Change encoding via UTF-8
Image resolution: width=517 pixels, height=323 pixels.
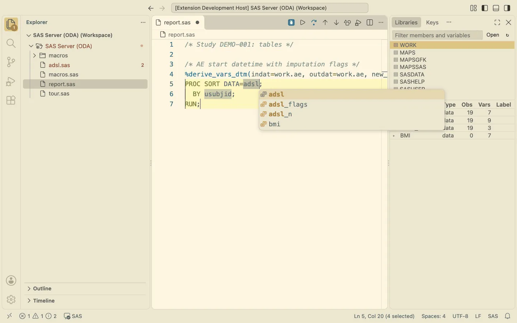[461, 316]
